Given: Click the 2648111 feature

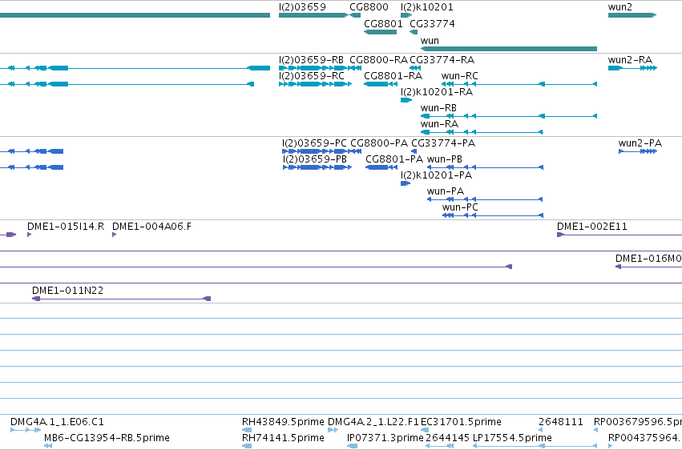Looking at the screenshot, I should click(x=541, y=431).
